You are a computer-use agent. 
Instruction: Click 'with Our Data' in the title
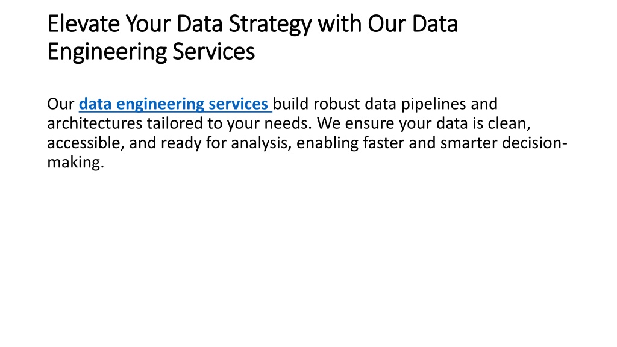point(388,23)
